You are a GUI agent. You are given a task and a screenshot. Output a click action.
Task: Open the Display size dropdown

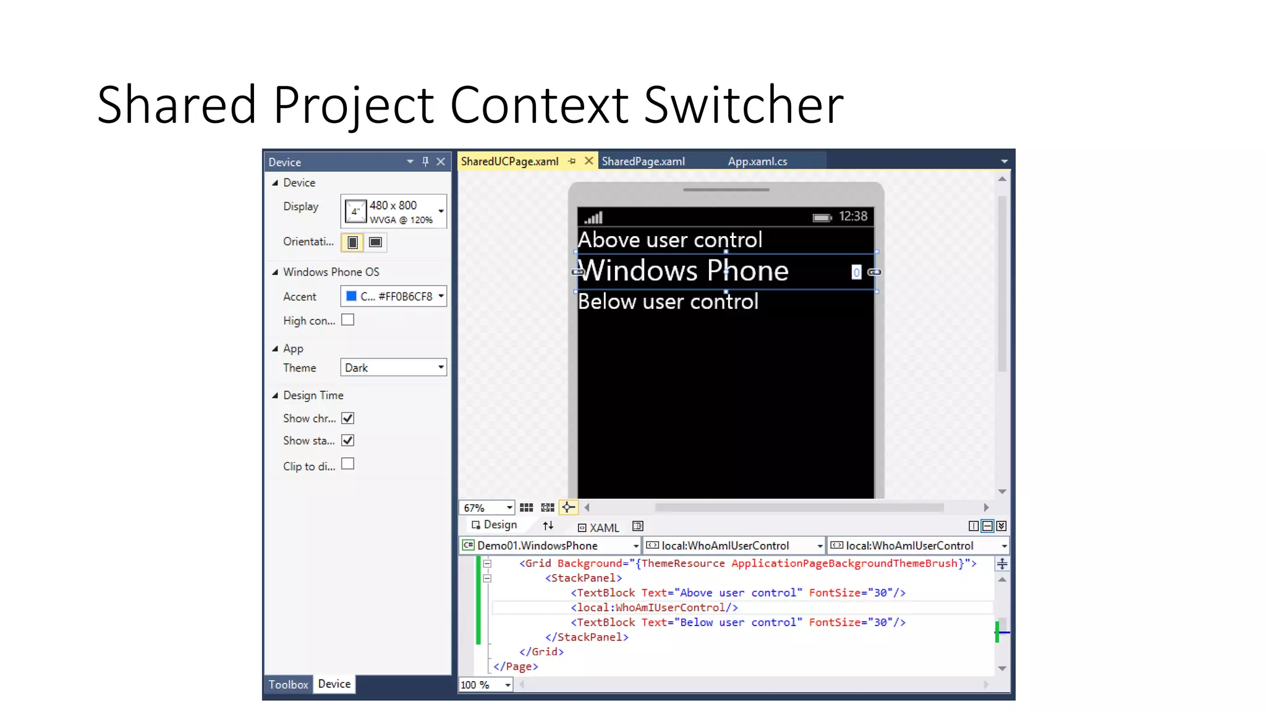[x=394, y=211]
